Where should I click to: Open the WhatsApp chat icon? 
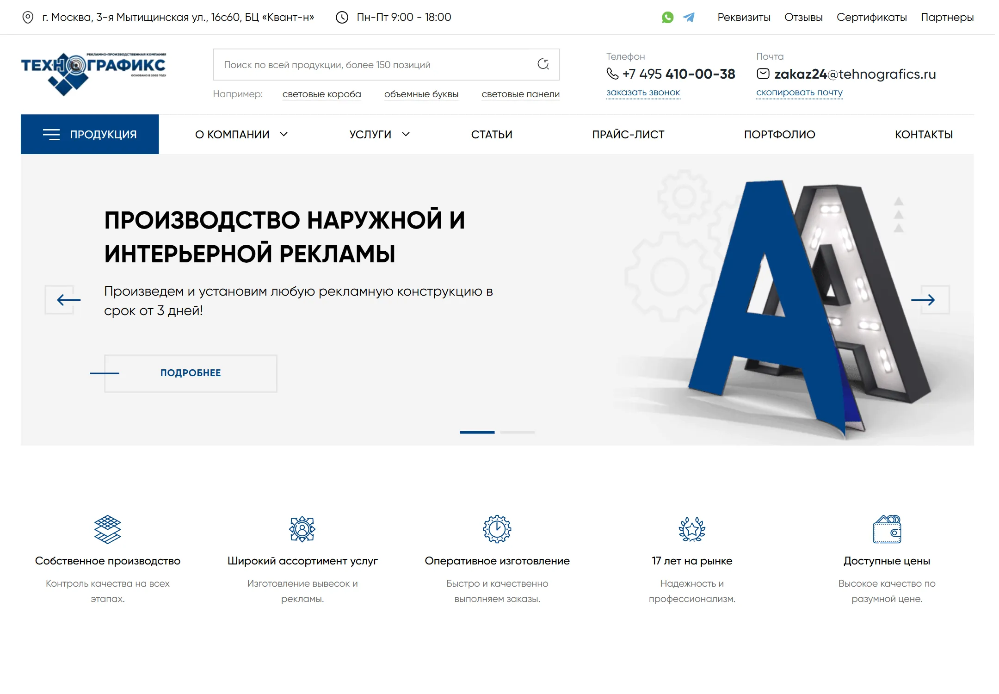click(667, 17)
